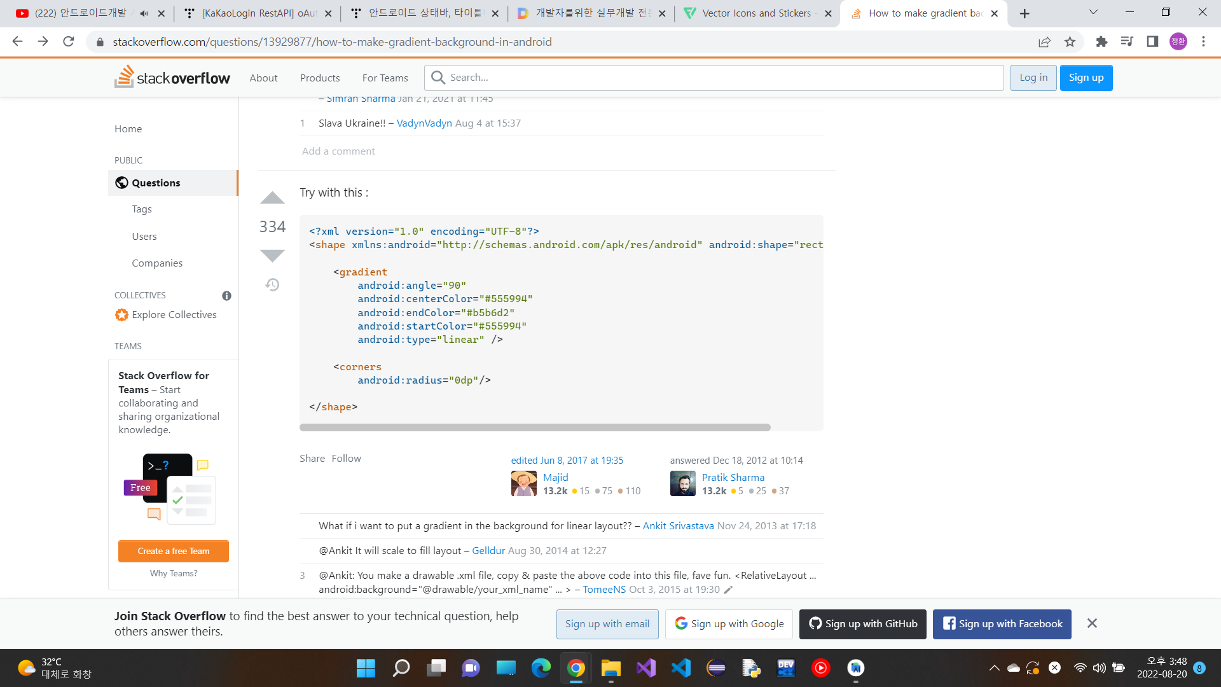Toggle Chrome side panel

(x=1152, y=42)
